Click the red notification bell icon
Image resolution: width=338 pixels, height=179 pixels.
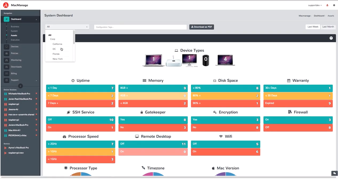pos(327,5)
